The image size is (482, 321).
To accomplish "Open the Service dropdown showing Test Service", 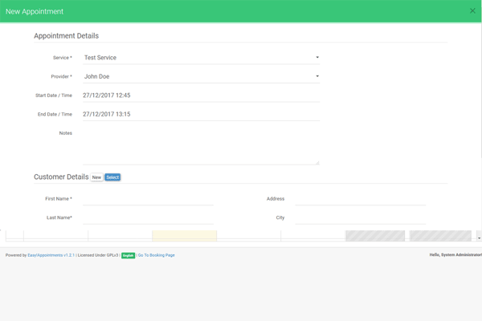I will (201, 58).
